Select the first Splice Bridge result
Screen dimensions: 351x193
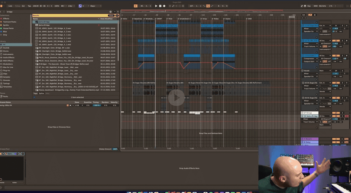tap(75, 22)
